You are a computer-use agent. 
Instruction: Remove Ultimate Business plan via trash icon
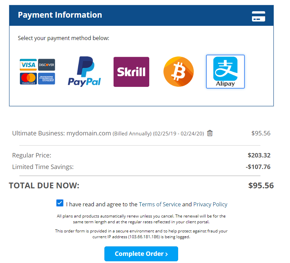pyautogui.click(x=210, y=133)
